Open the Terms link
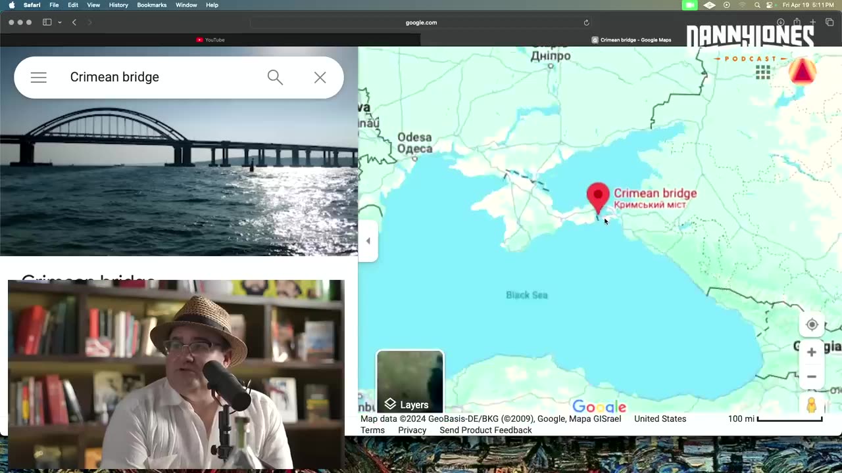 click(372, 430)
